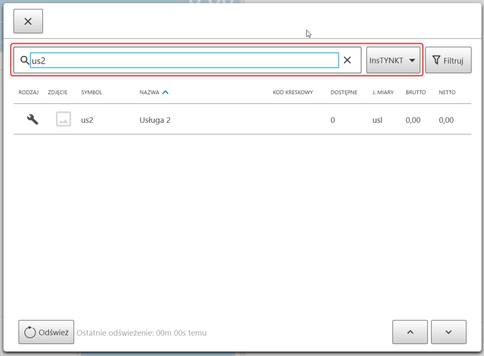Click the magnifying glass search icon

(24, 60)
